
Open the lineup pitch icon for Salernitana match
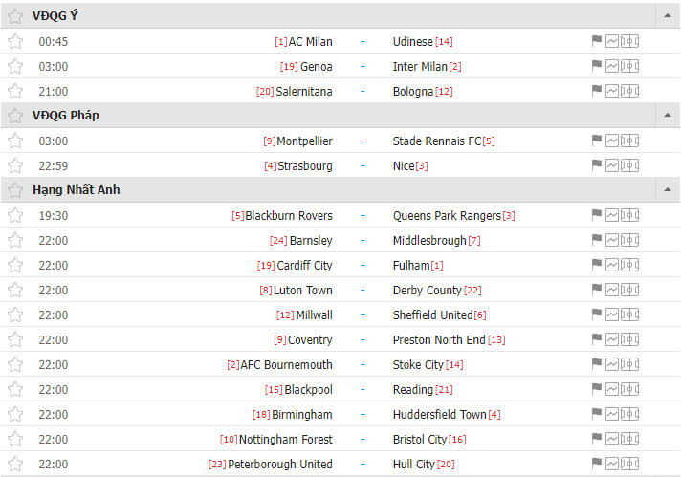click(x=629, y=91)
